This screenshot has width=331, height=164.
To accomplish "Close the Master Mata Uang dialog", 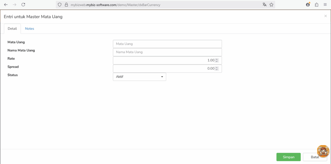I will coord(326,16).
